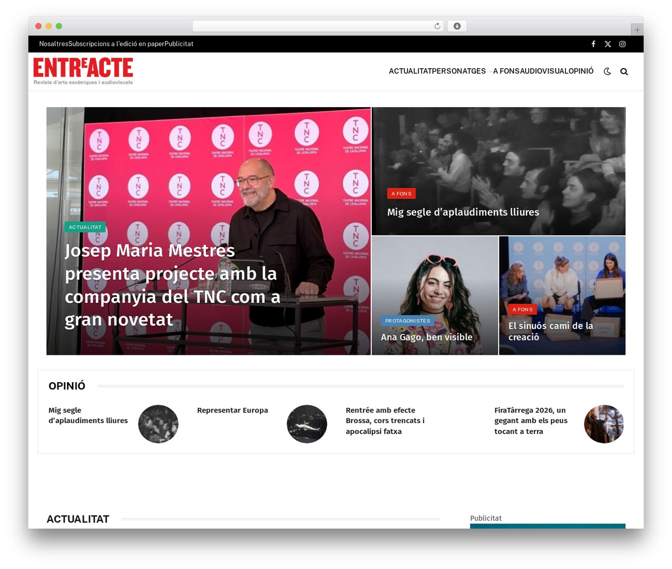The width and height of the screenshot is (672, 569).
Task: Click the browser downloads icon
Action: 457,26
